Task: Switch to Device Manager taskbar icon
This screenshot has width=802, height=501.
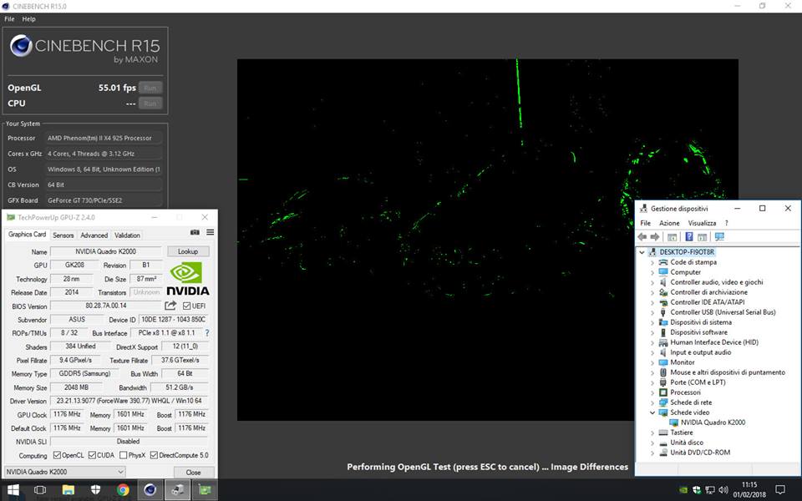Action: pos(177,490)
